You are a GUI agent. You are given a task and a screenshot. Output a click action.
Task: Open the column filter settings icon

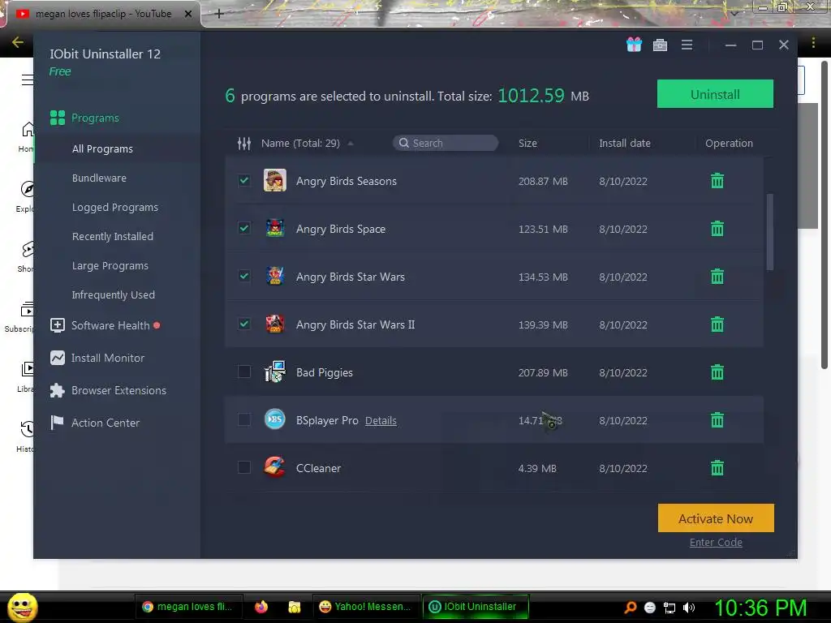[x=243, y=143]
